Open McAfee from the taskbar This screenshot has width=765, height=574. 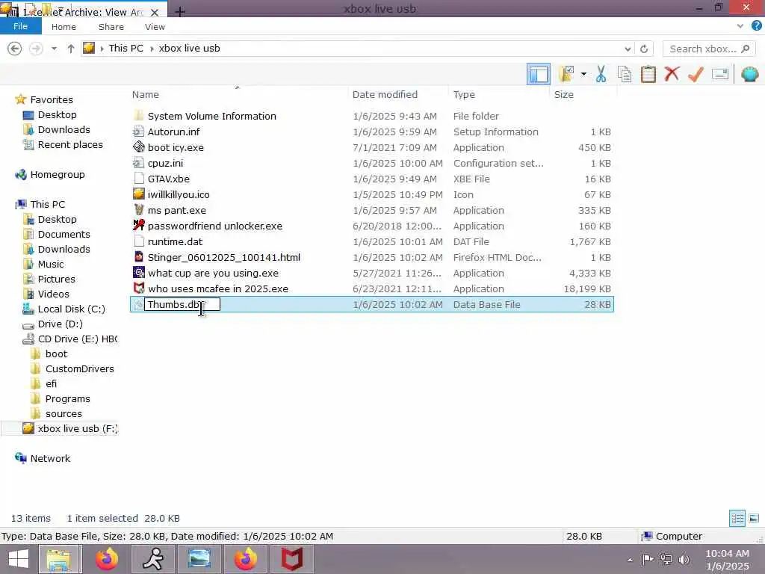[292, 559]
